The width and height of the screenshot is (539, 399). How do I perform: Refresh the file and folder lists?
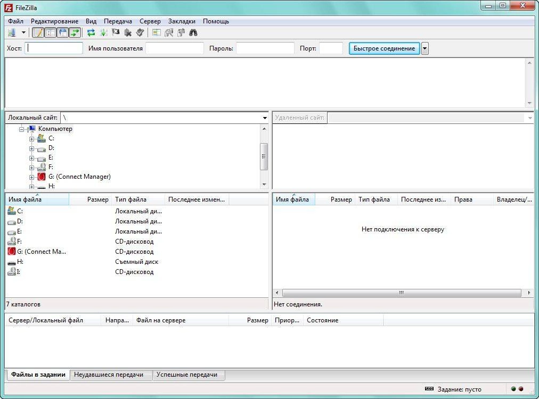(91, 32)
